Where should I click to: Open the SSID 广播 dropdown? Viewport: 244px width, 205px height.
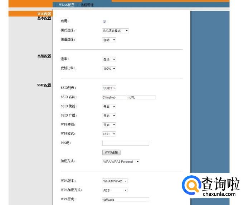pyautogui.click(x=109, y=116)
